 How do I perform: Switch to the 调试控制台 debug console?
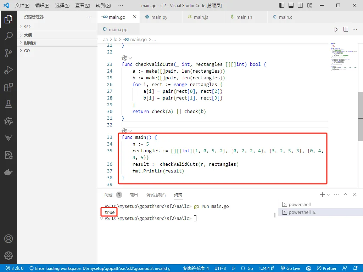[156, 195]
